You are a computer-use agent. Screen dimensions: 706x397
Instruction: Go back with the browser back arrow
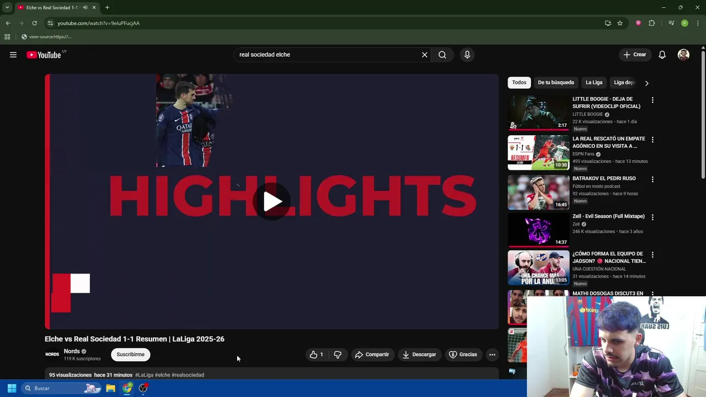[8, 23]
